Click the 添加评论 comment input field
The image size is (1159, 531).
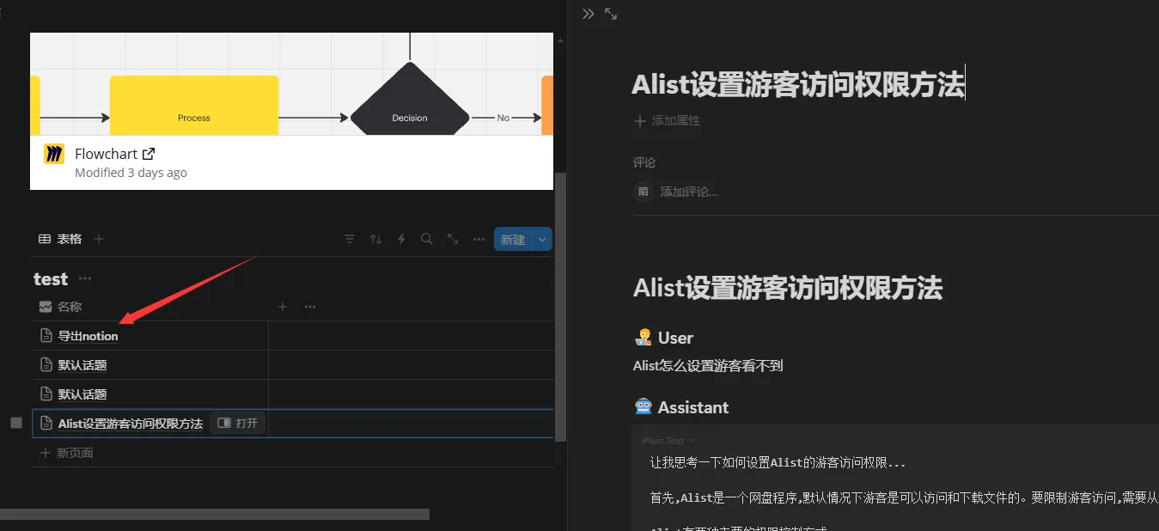tap(689, 192)
